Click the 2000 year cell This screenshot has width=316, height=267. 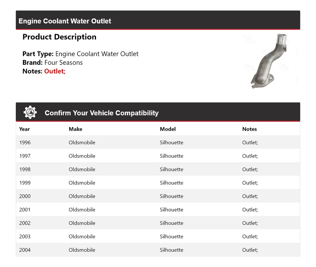25,196
